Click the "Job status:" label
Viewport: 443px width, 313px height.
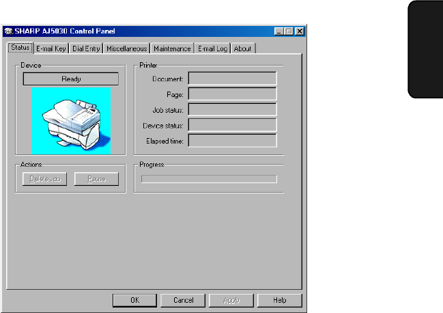point(168,110)
